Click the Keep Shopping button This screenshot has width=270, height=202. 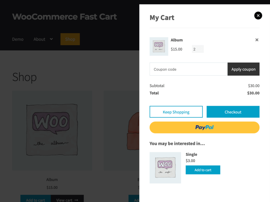point(176,112)
